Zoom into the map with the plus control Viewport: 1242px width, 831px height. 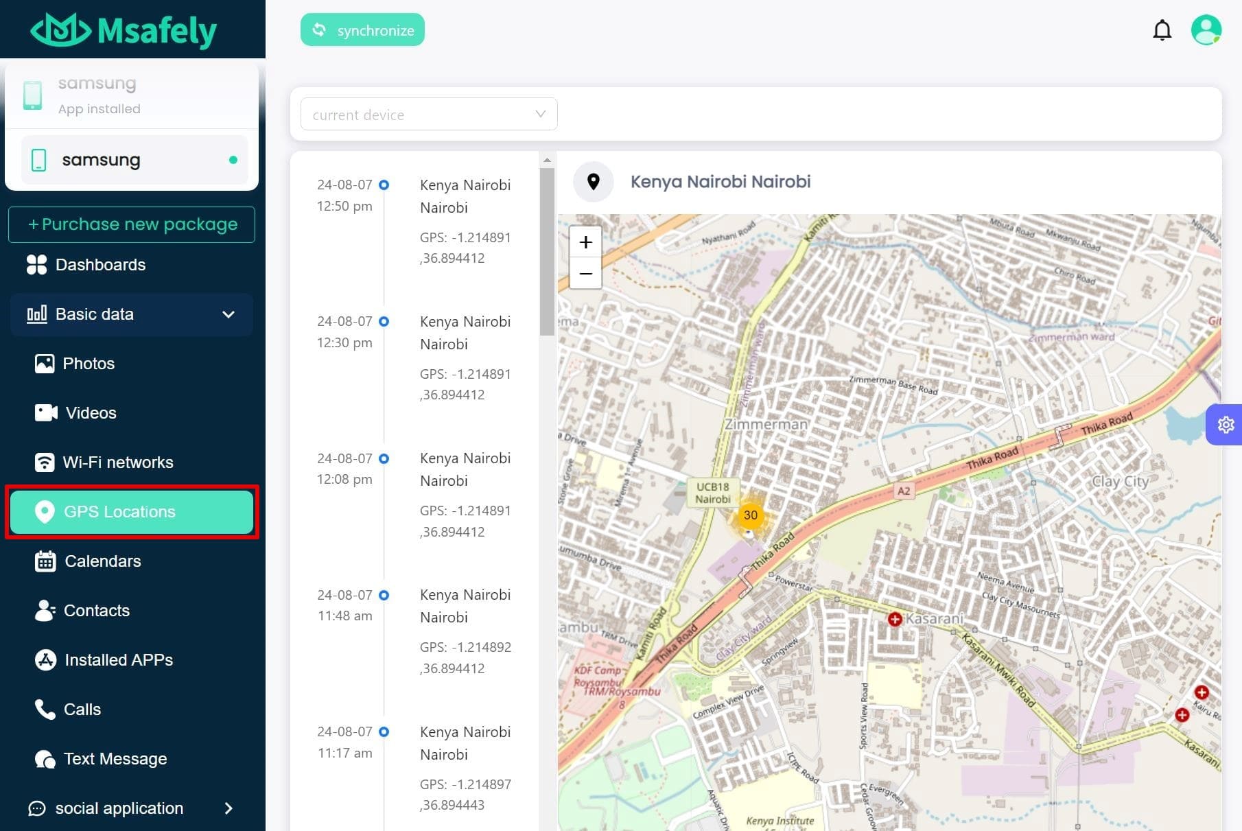point(585,242)
